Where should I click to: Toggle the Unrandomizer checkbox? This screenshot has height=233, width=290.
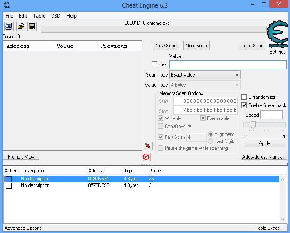coord(244,97)
